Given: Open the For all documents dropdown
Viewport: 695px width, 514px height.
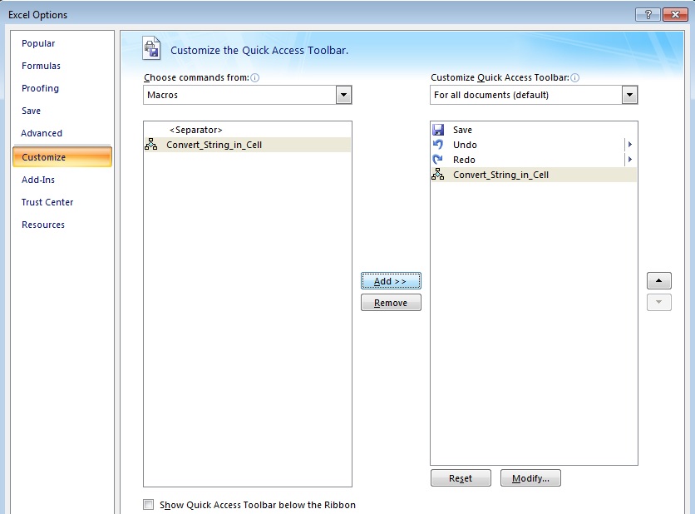Looking at the screenshot, I should [629, 95].
